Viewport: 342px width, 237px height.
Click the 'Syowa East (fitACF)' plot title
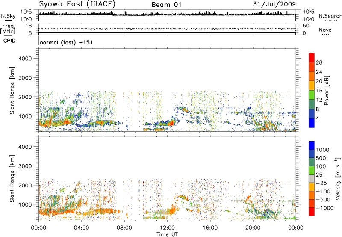(77, 4)
